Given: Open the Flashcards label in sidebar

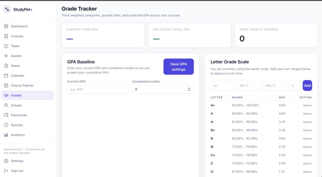Looking at the screenshot, I should point(19,115).
